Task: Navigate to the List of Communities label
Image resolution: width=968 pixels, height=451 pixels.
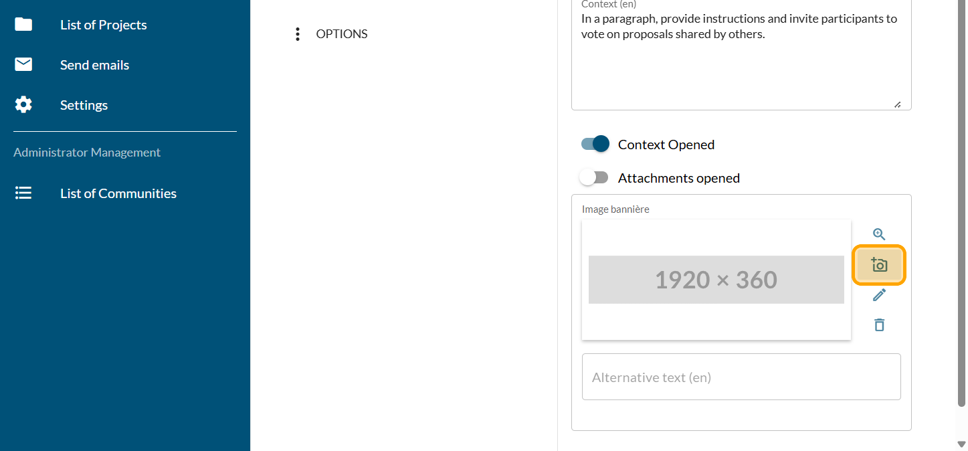Action: pos(118,193)
